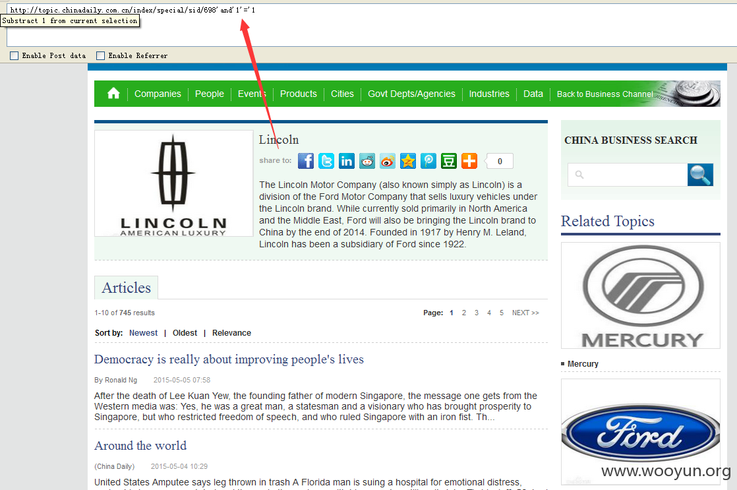Screen dimensions: 737x490
Task: Open the Ford logo thumbnail
Action: tap(641, 432)
